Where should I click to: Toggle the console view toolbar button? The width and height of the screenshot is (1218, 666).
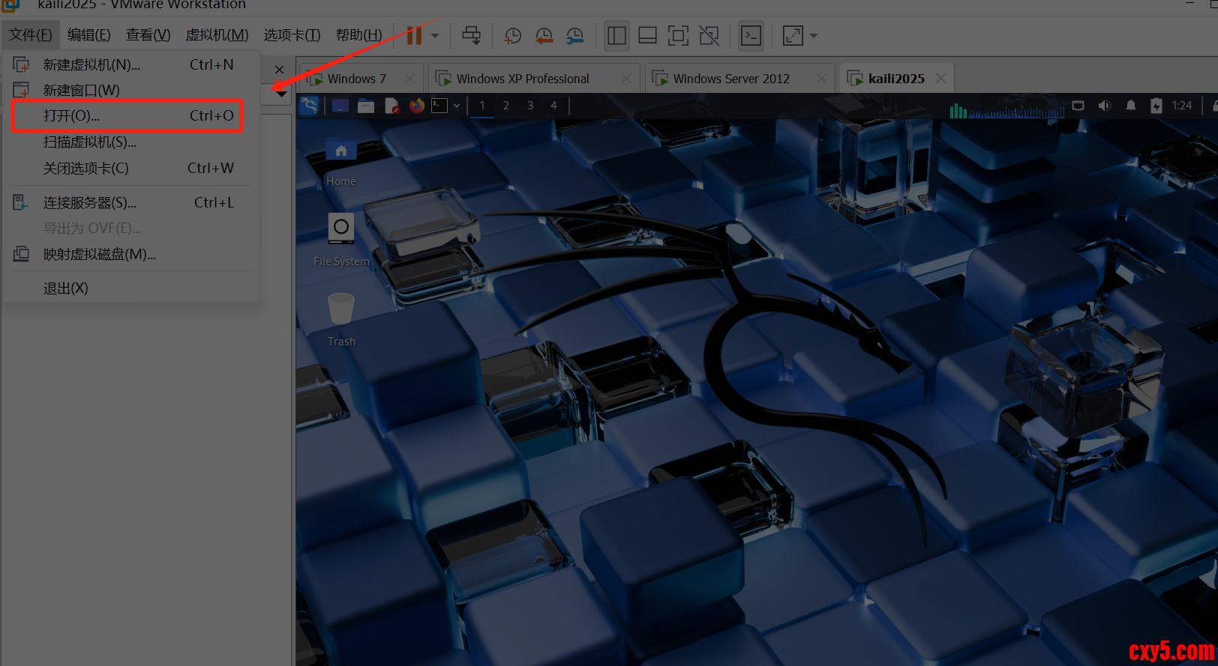click(x=751, y=36)
